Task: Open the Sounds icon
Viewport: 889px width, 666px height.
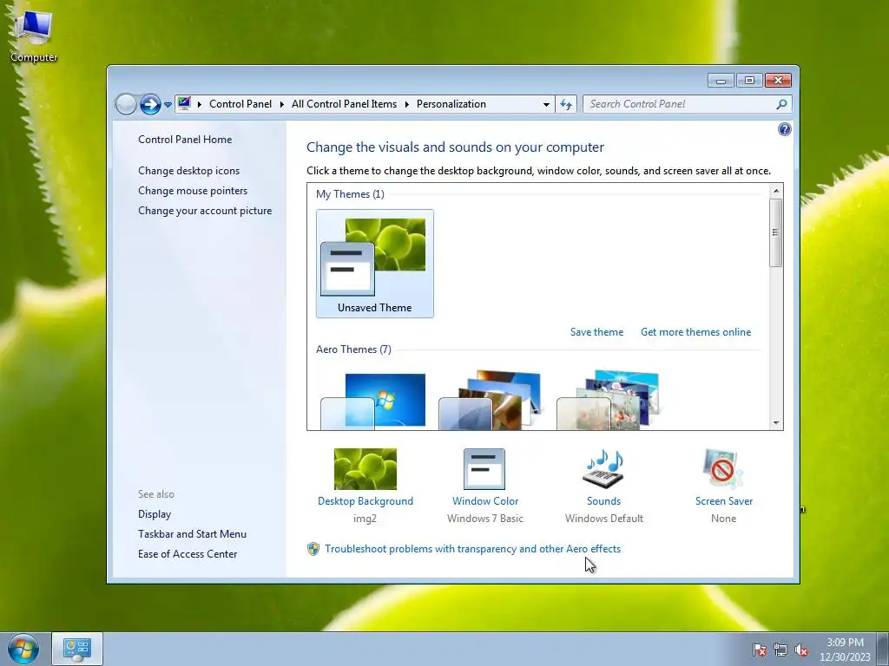Action: 603,469
